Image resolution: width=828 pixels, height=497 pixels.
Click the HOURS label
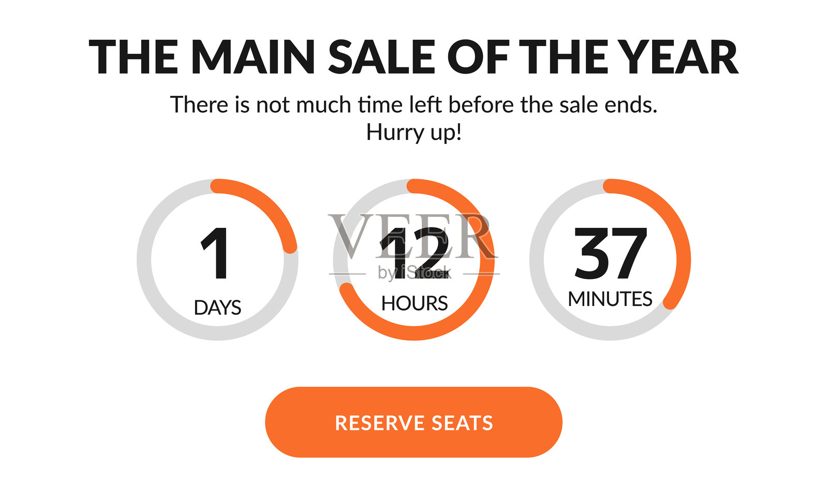414,303
